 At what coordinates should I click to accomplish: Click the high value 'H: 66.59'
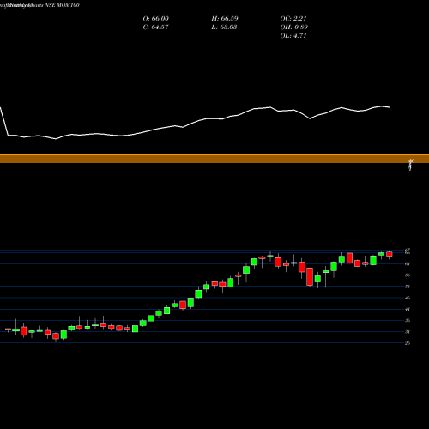pyautogui.click(x=225, y=19)
